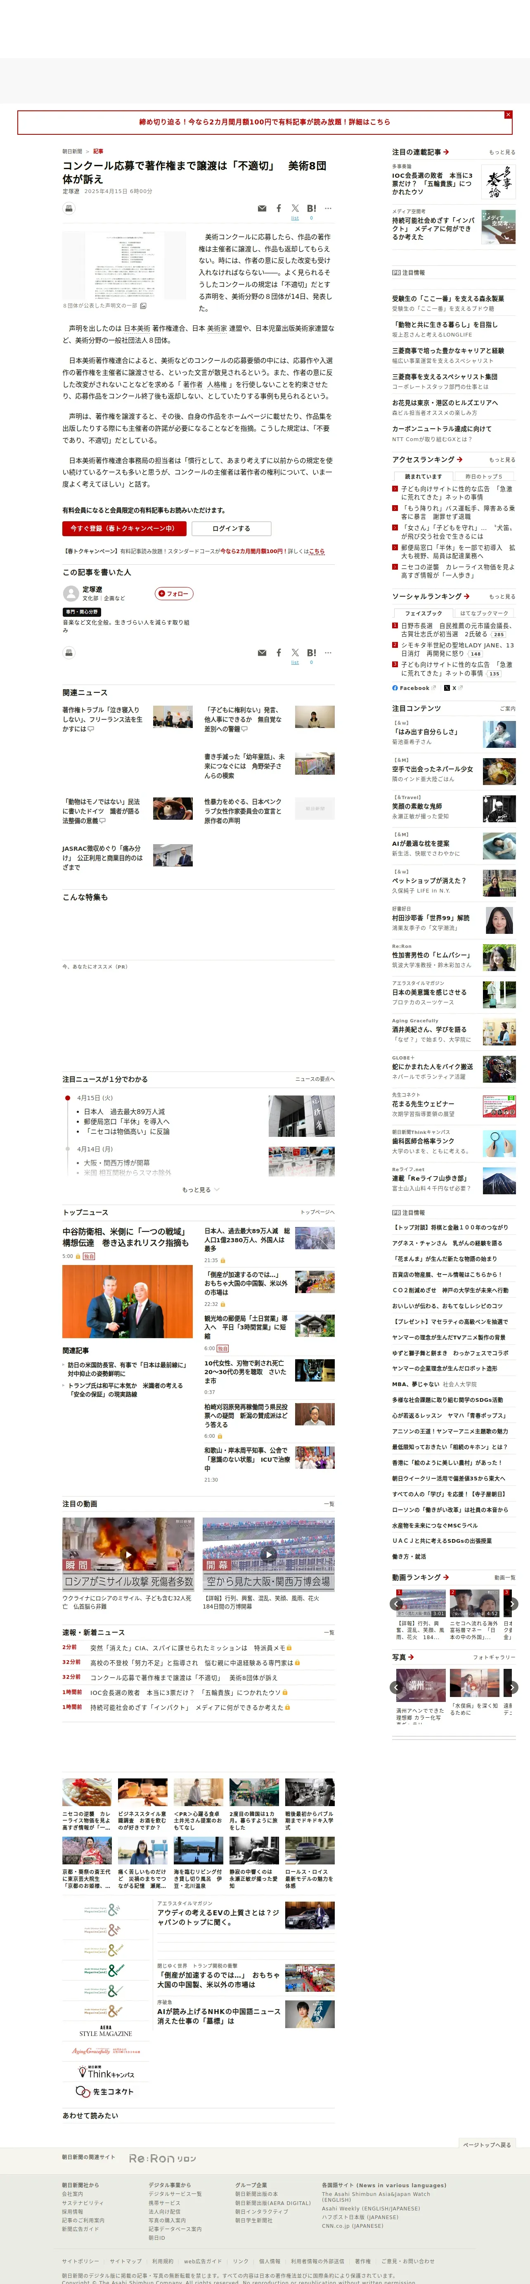Click Hatena B! icon below the headline

pos(312,208)
